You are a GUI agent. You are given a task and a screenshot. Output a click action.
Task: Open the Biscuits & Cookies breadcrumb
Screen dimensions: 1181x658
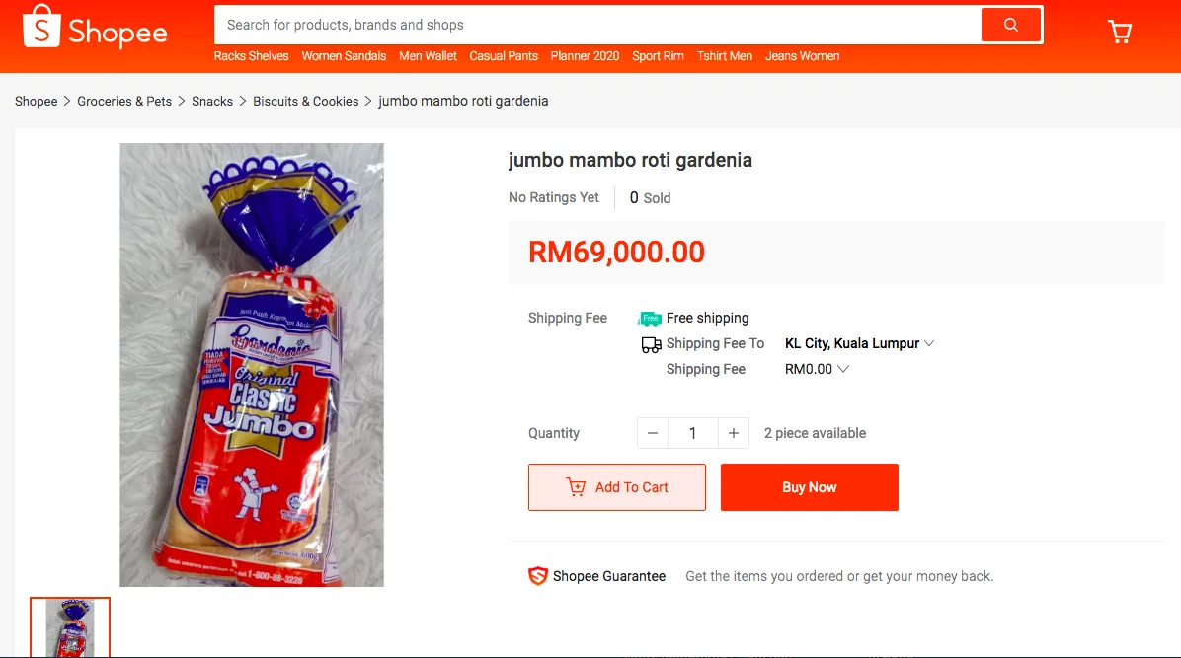(306, 101)
